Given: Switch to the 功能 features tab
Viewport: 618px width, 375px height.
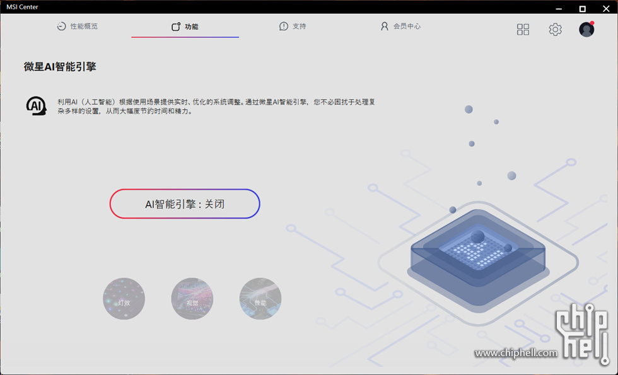Looking at the screenshot, I should click(x=185, y=27).
